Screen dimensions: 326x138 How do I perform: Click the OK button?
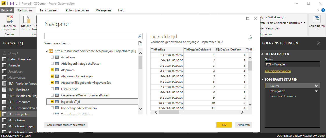224,125
